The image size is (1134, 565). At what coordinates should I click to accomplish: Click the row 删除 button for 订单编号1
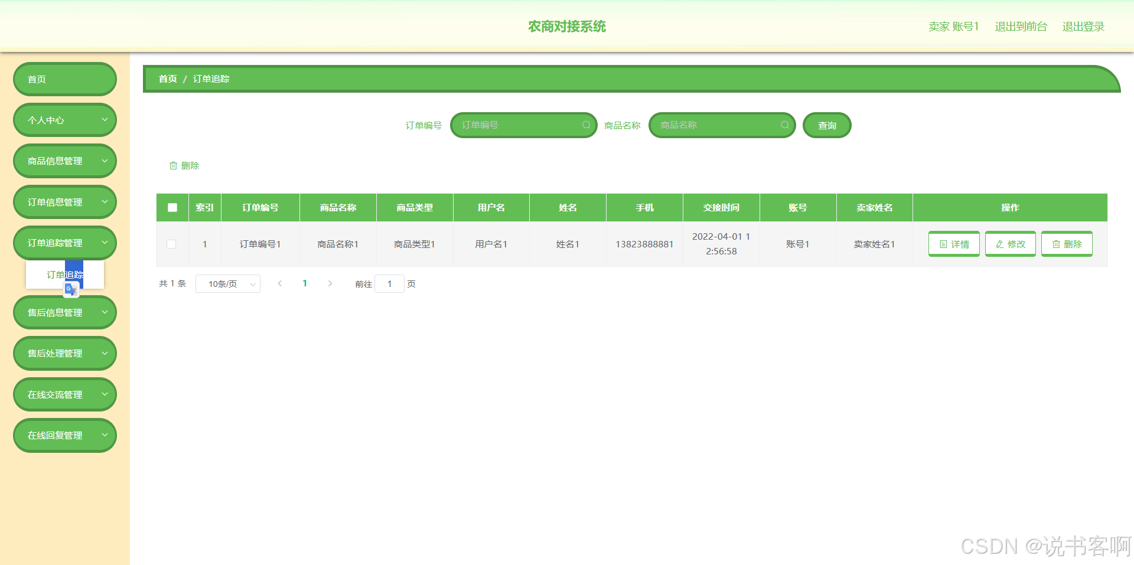click(1067, 244)
